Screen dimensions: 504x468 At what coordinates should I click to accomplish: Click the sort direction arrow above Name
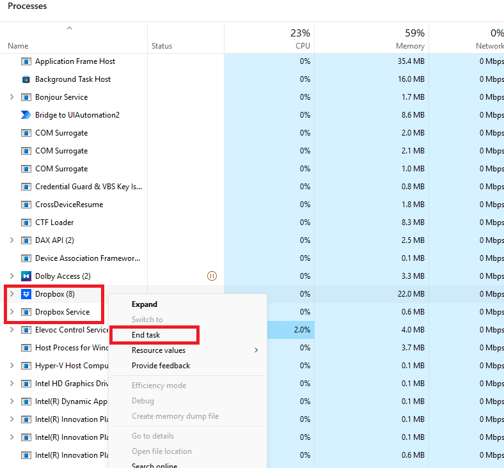pyautogui.click(x=69, y=28)
